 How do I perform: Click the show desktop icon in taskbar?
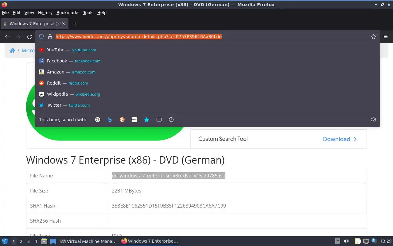53,241
